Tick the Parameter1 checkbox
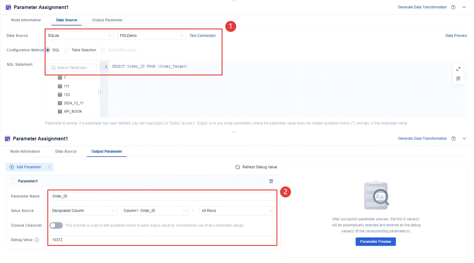Viewport: 474px width, 263px height. click(13, 181)
